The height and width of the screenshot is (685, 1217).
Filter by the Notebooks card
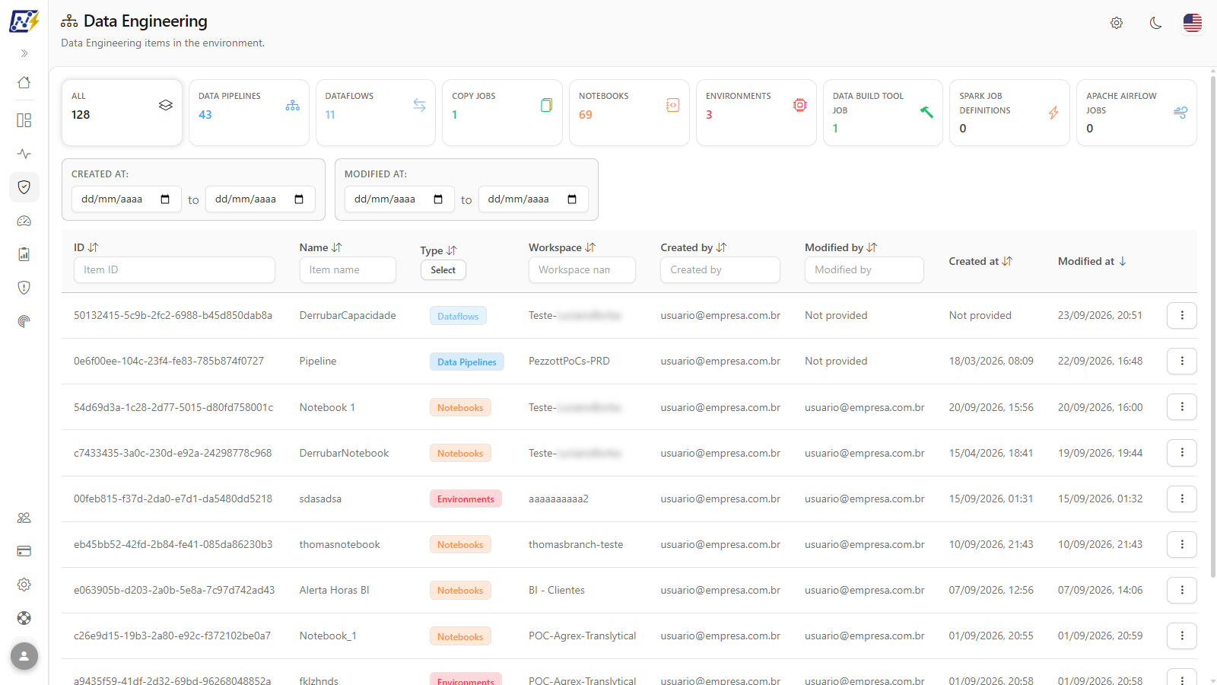[629, 113]
